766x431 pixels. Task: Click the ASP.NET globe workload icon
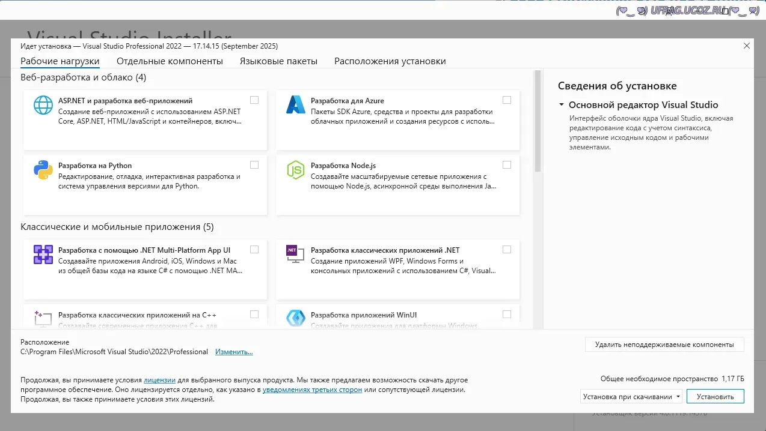tap(43, 105)
